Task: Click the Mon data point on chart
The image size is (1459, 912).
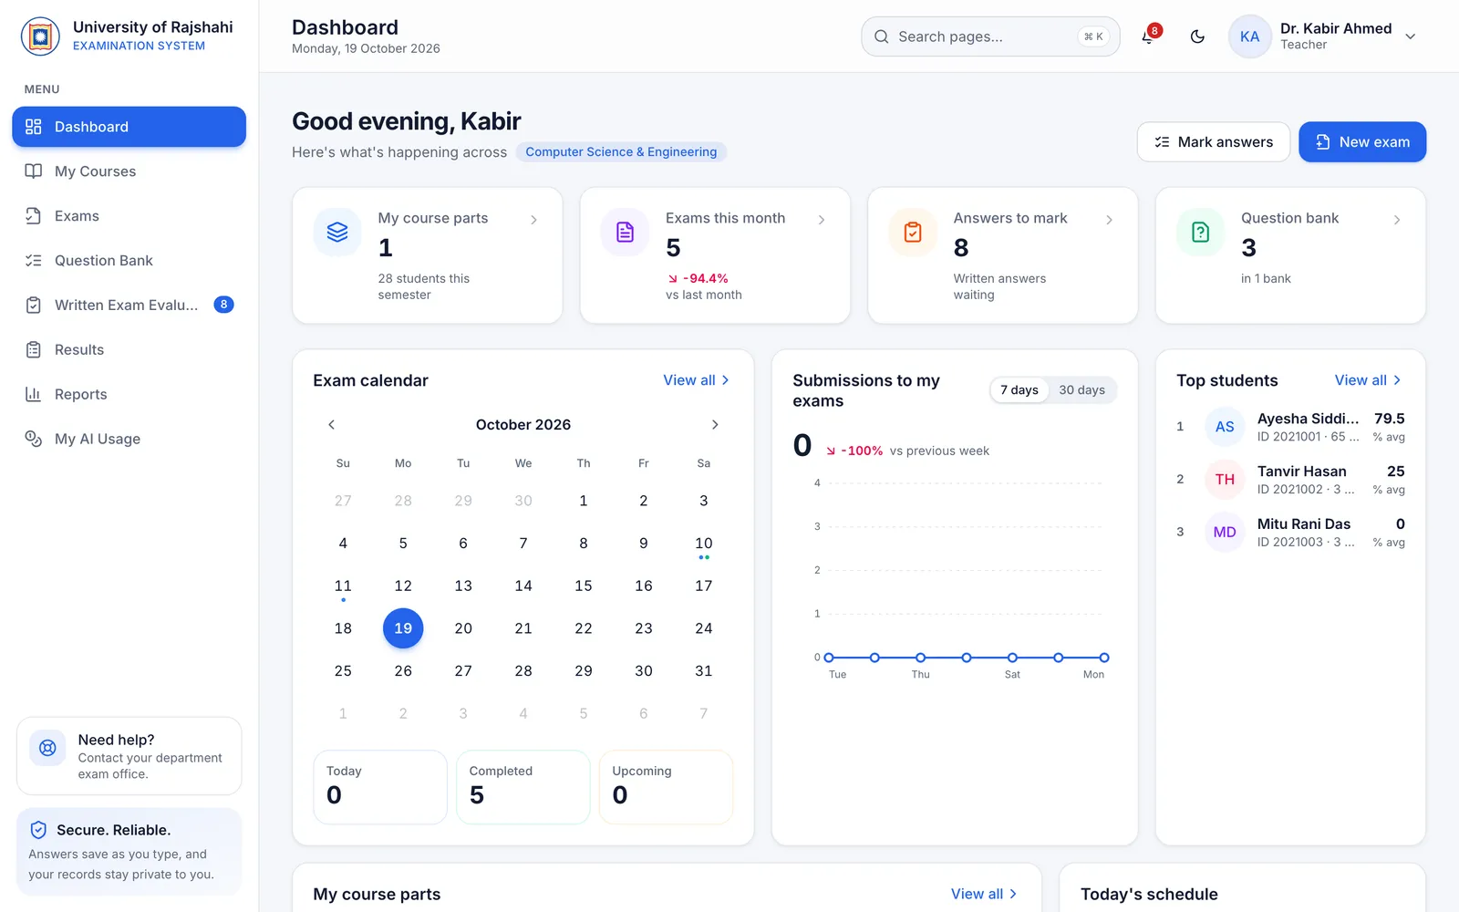Action: [1104, 658]
